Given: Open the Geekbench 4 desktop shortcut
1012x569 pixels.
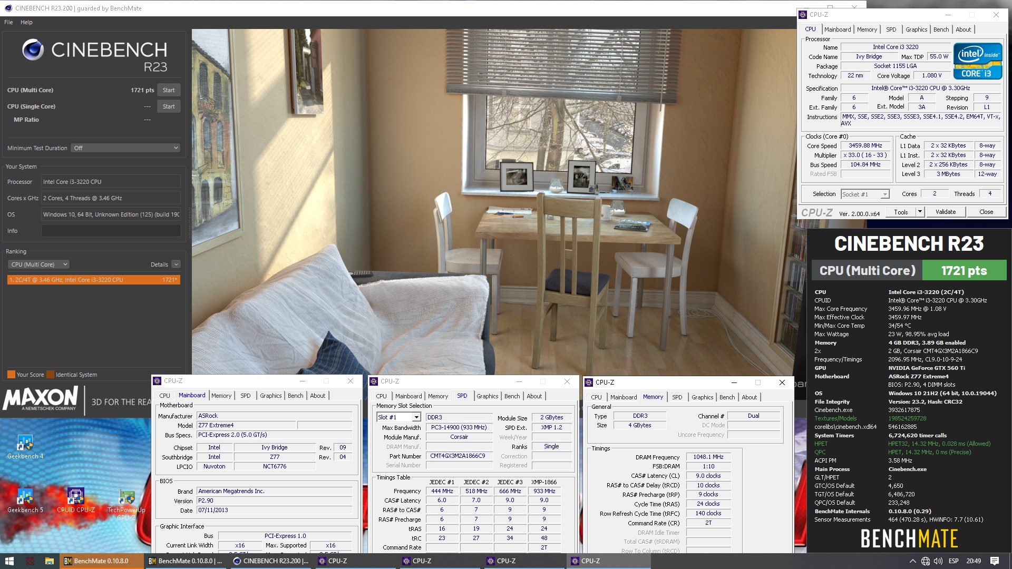Looking at the screenshot, I should pos(25,447).
